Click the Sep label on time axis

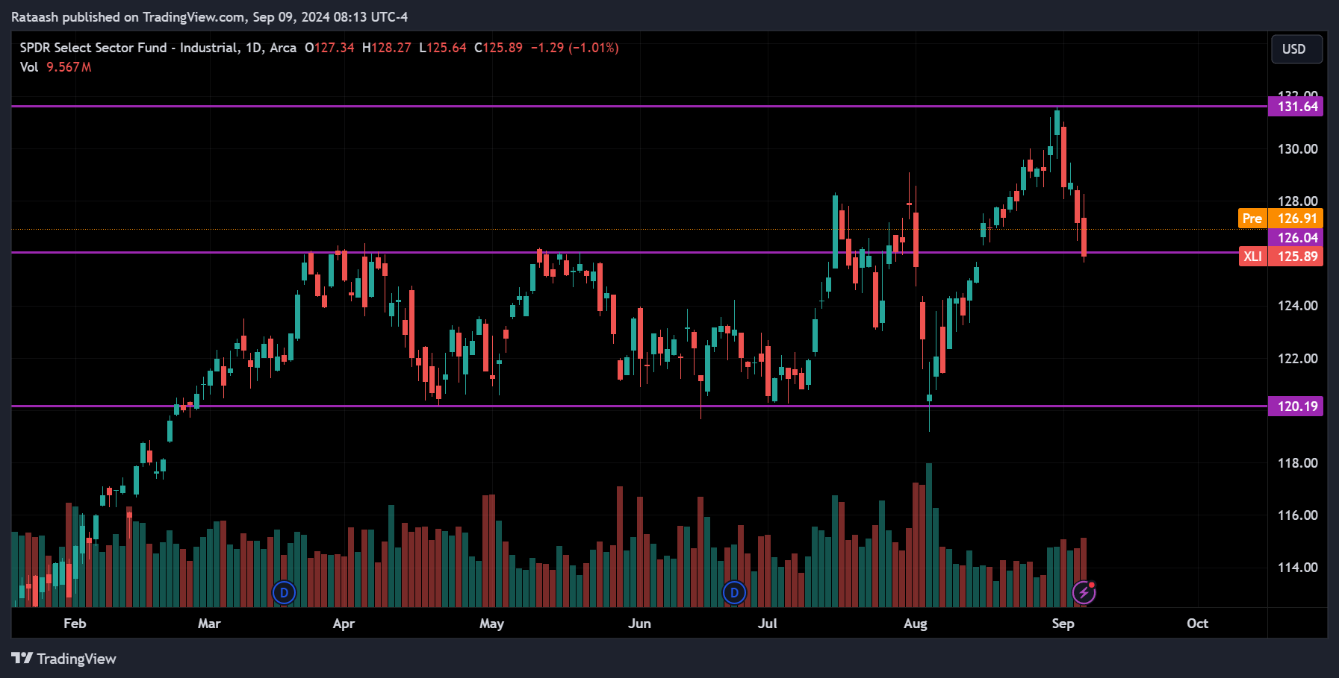(x=1063, y=624)
